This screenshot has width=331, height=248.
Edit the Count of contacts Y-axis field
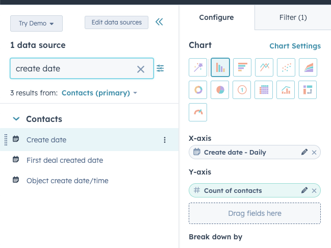(x=304, y=190)
